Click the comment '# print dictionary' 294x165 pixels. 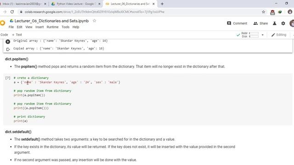(29, 117)
